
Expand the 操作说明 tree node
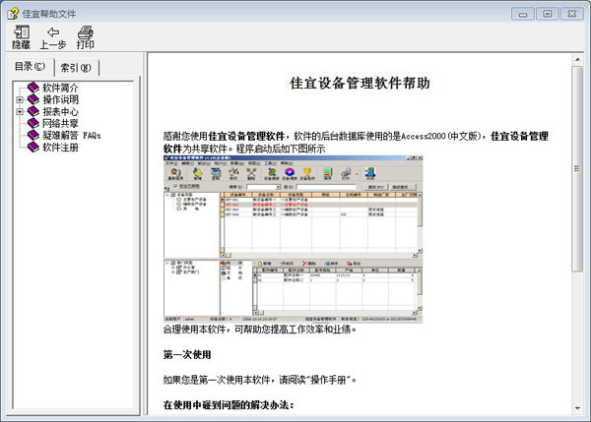[x=20, y=99]
